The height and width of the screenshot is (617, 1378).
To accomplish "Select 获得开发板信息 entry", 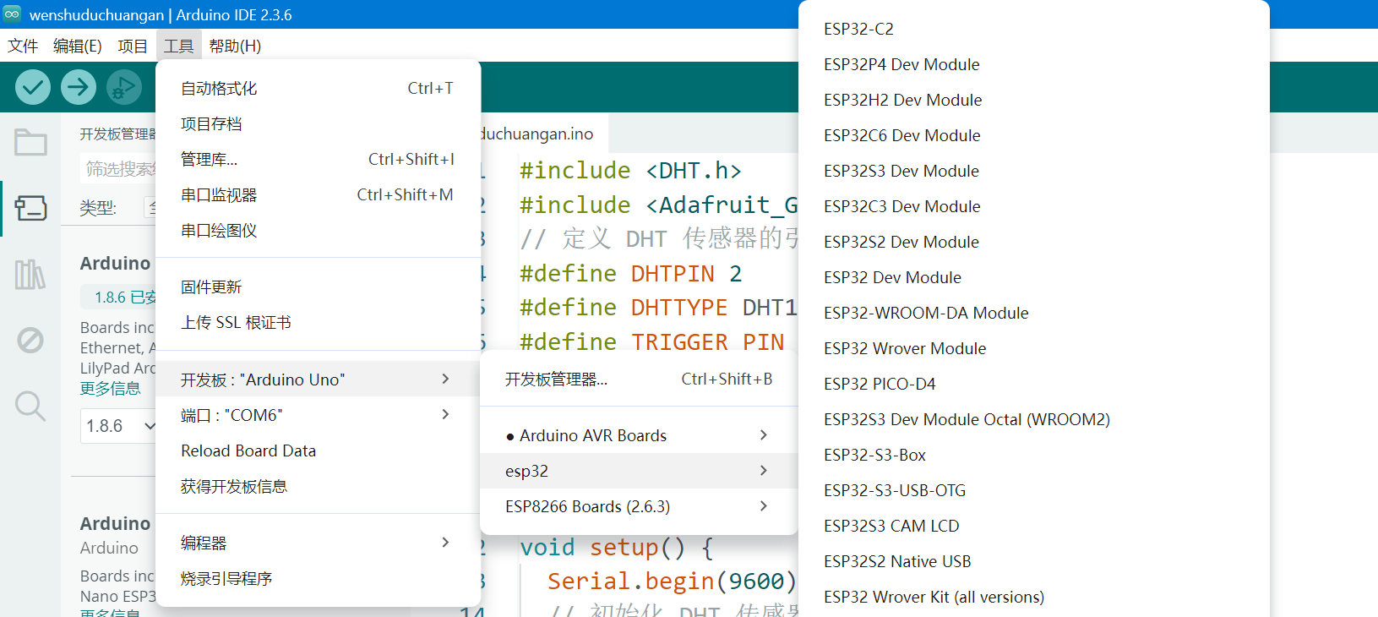I will [318, 487].
